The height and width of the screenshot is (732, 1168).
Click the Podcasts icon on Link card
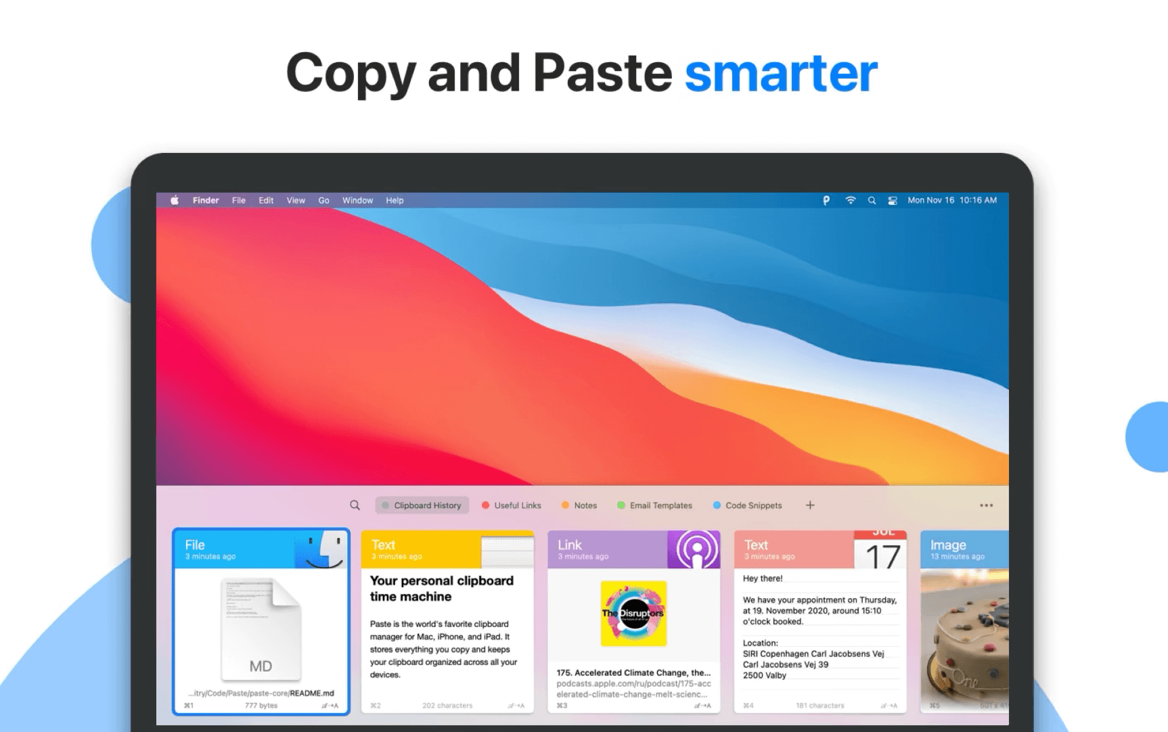[x=695, y=549]
